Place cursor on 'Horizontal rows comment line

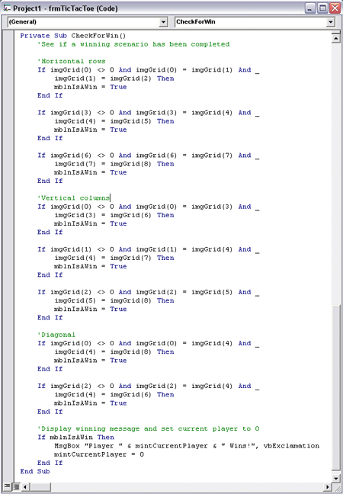(72, 61)
